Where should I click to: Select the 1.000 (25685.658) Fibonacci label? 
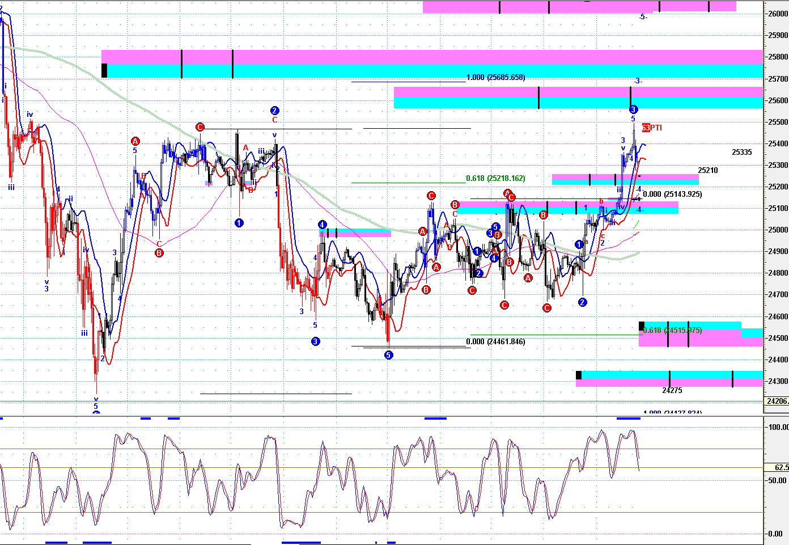pyautogui.click(x=495, y=78)
